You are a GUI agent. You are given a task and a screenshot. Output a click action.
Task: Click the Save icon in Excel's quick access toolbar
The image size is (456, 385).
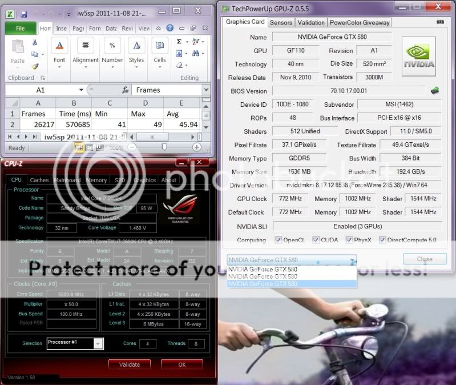pyautogui.click(x=23, y=13)
